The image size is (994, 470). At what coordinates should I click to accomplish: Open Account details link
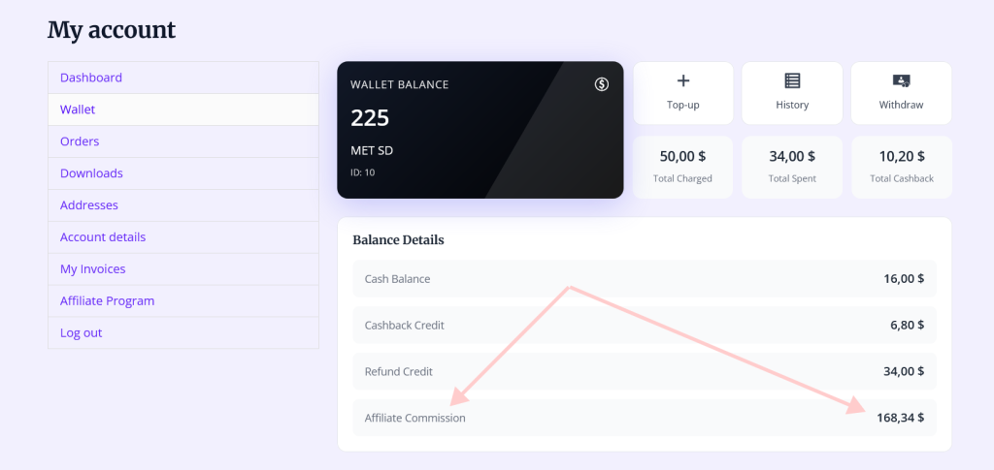pyautogui.click(x=103, y=237)
